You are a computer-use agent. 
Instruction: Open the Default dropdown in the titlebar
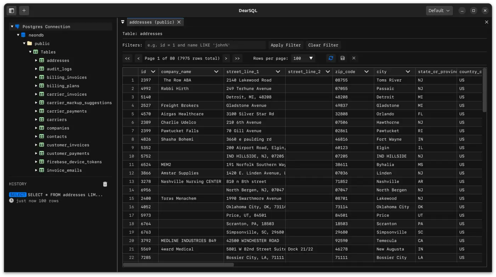pos(439,10)
